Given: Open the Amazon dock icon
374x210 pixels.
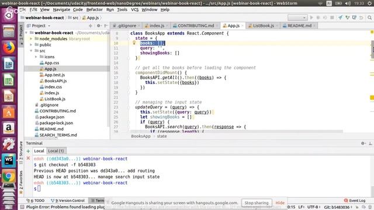Looking at the screenshot, I should click(9, 128).
